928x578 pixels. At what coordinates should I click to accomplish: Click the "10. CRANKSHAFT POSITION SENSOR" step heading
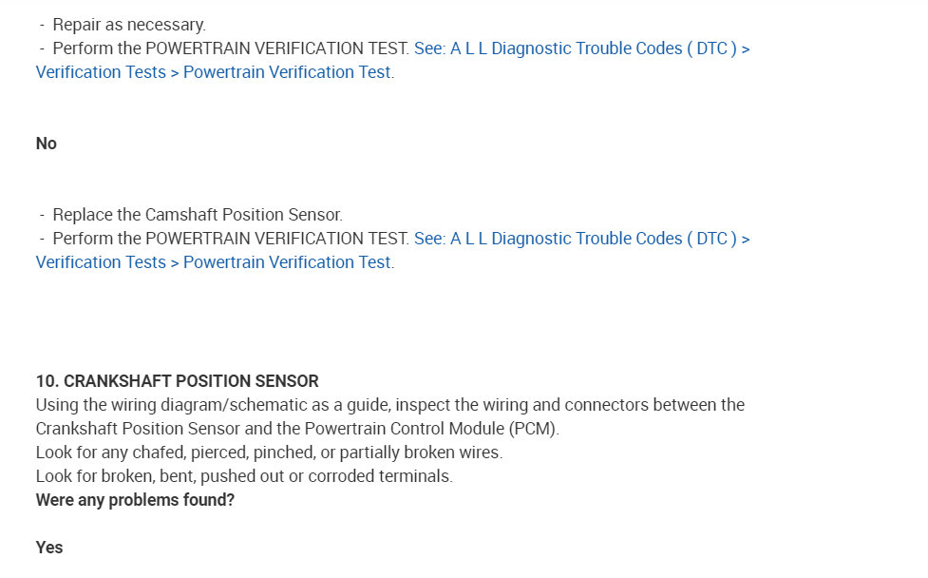(x=178, y=381)
